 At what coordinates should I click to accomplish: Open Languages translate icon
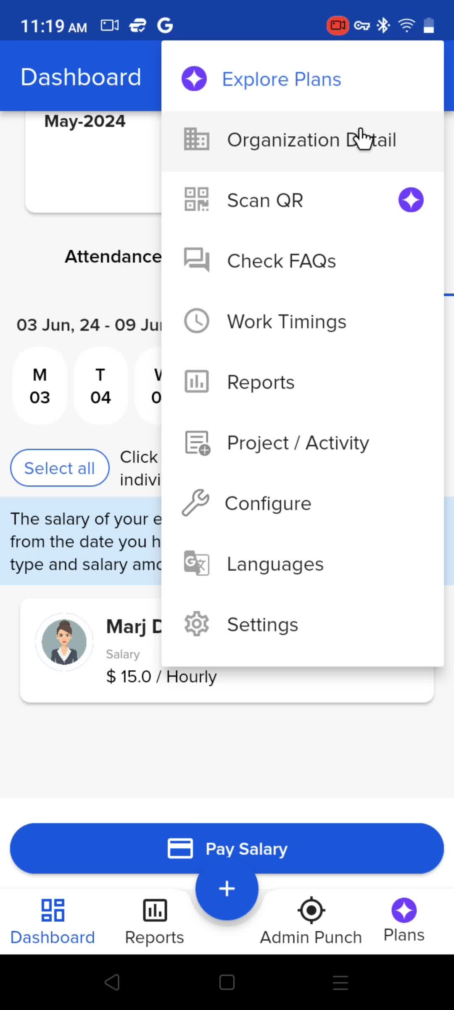click(196, 563)
